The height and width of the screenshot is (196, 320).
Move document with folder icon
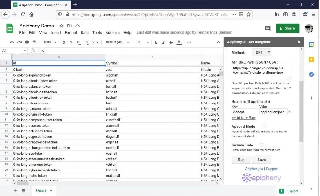click(x=69, y=26)
